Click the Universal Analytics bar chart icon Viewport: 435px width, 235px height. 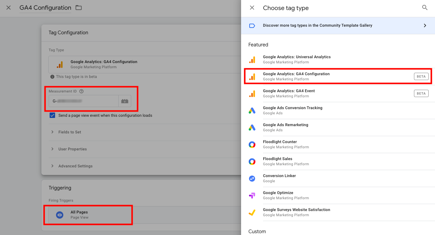(x=252, y=60)
